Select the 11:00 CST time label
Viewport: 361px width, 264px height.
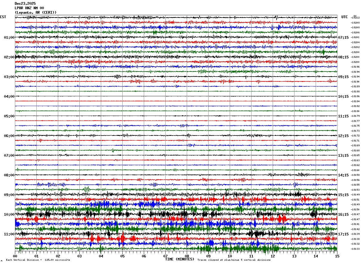point(9,234)
